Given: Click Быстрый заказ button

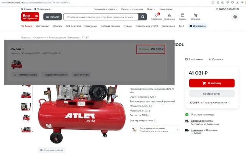Looking at the screenshot, I should [x=212, y=94].
